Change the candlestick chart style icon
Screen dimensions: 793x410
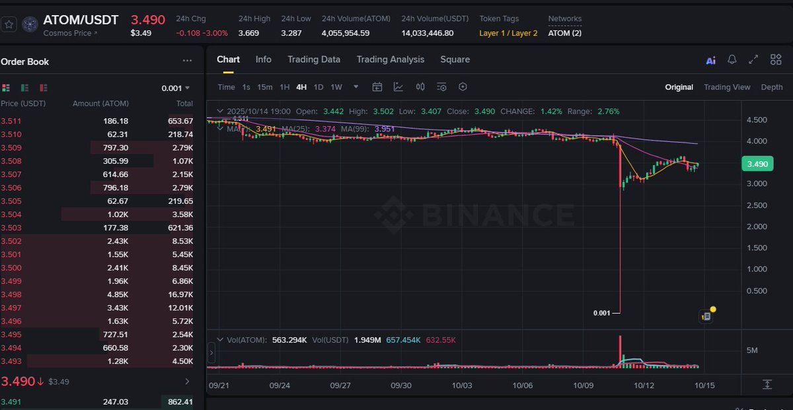tap(420, 87)
